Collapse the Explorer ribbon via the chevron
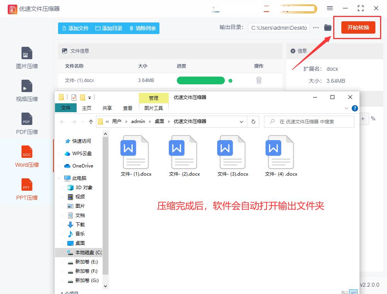Screen dimensions: 387x294 coord(346,108)
